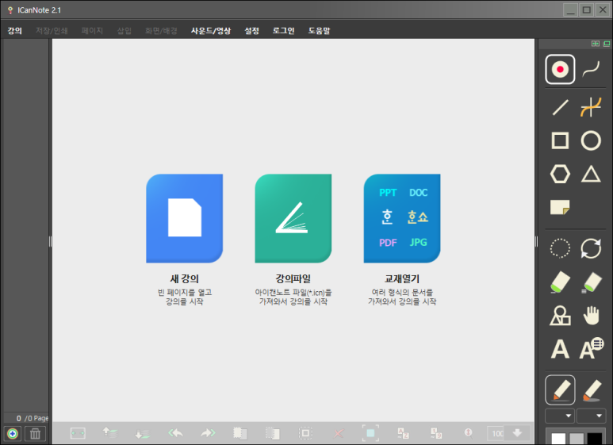This screenshot has width=613, height=445.
Task: Select the hexagon shape tool
Action: 560,174
